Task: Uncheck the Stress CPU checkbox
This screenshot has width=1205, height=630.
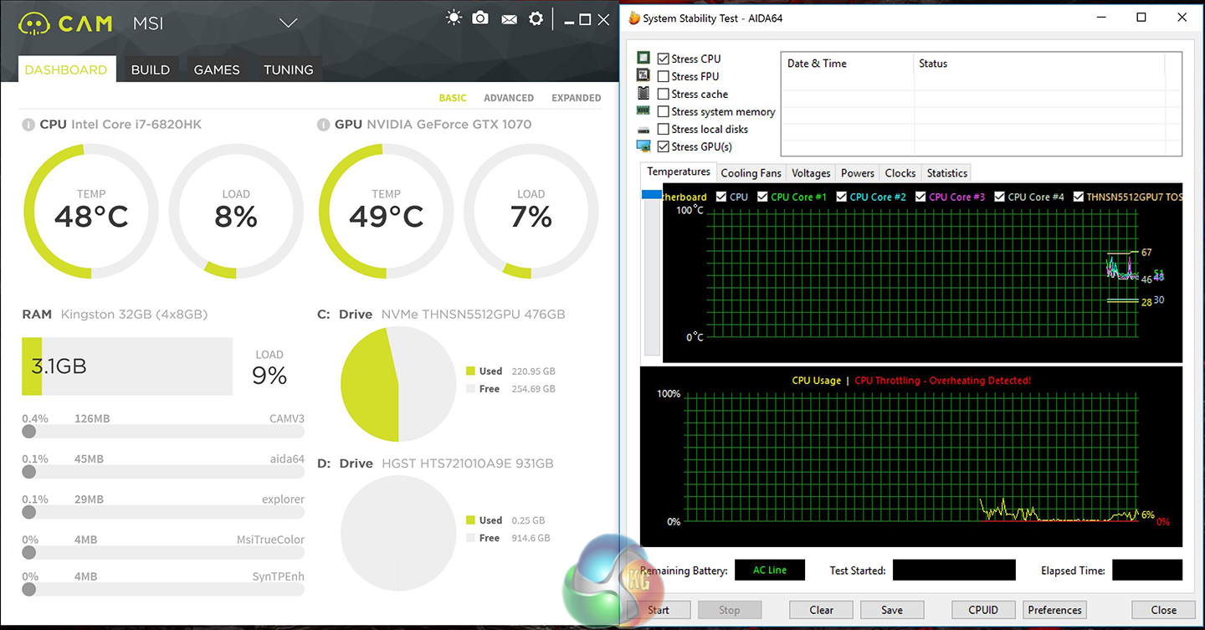Action: click(x=664, y=59)
